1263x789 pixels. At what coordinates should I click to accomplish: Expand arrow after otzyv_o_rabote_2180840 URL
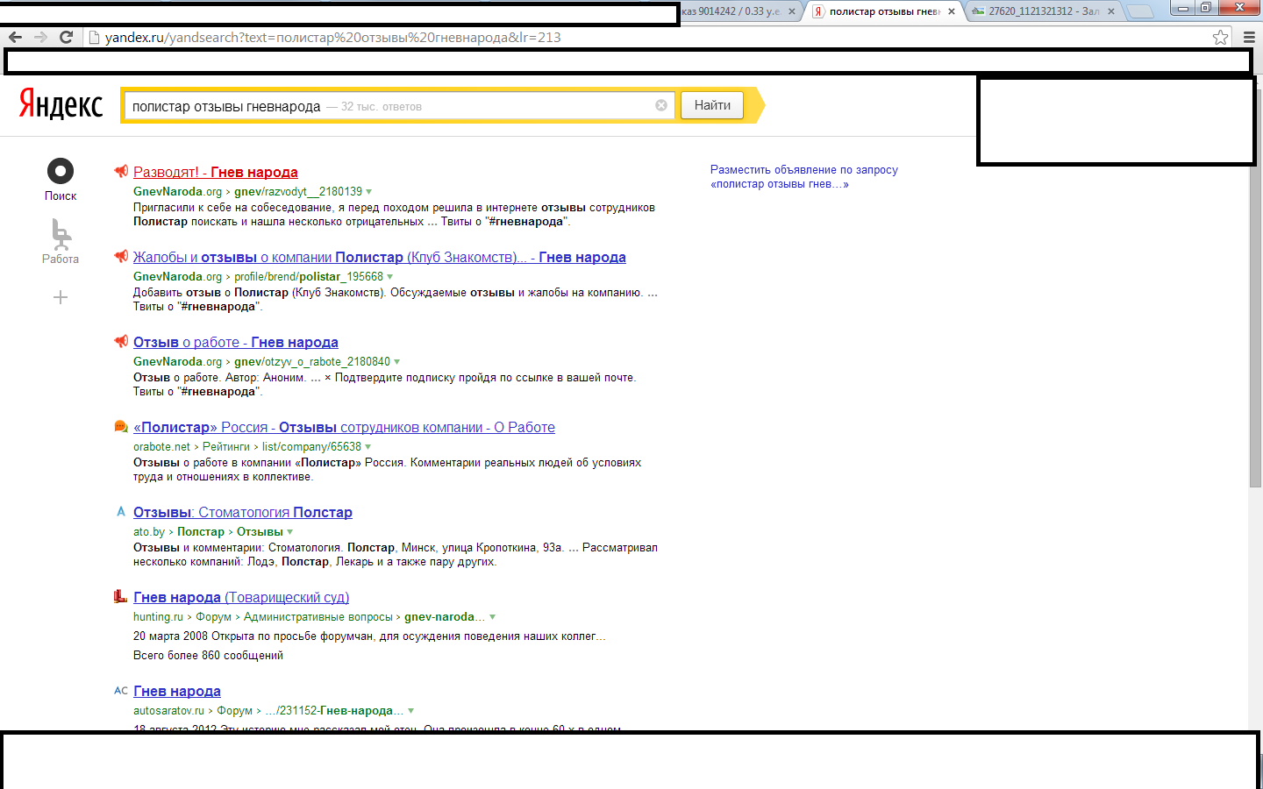pyautogui.click(x=397, y=362)
